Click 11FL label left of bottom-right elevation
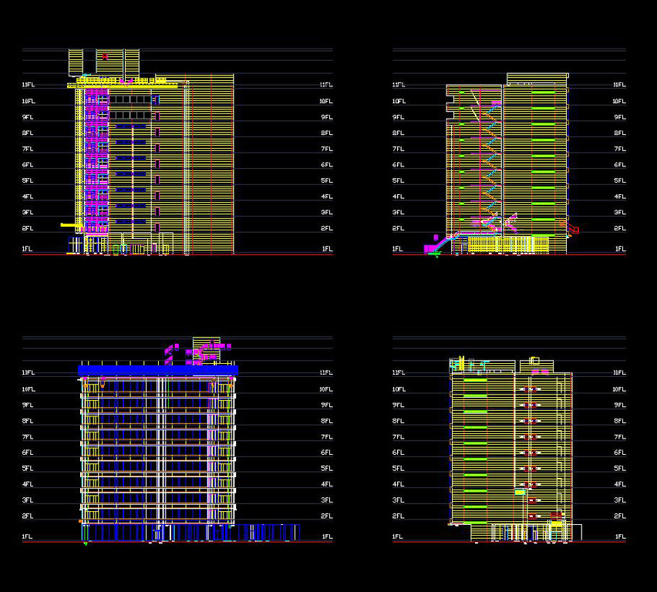 point(399,372)
